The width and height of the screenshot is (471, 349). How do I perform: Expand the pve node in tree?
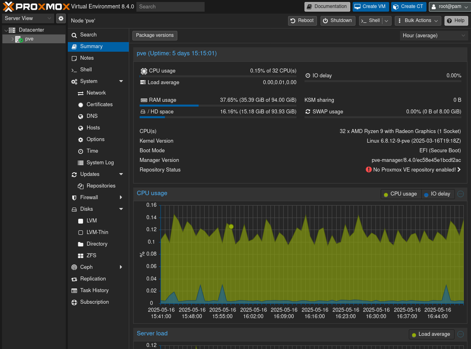point(12,39)
